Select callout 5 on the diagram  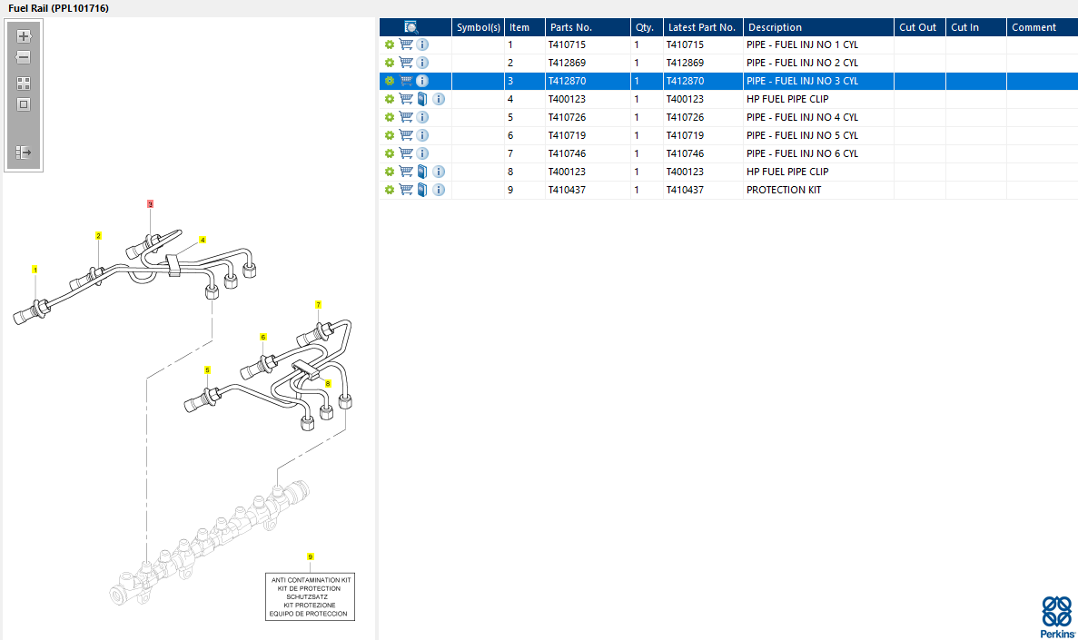[x=208, y=369]
